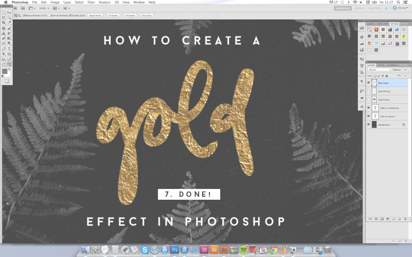Toggle lock transparent pixels in Layers
This screenshot has width=412, height=257.
[375, 76]
